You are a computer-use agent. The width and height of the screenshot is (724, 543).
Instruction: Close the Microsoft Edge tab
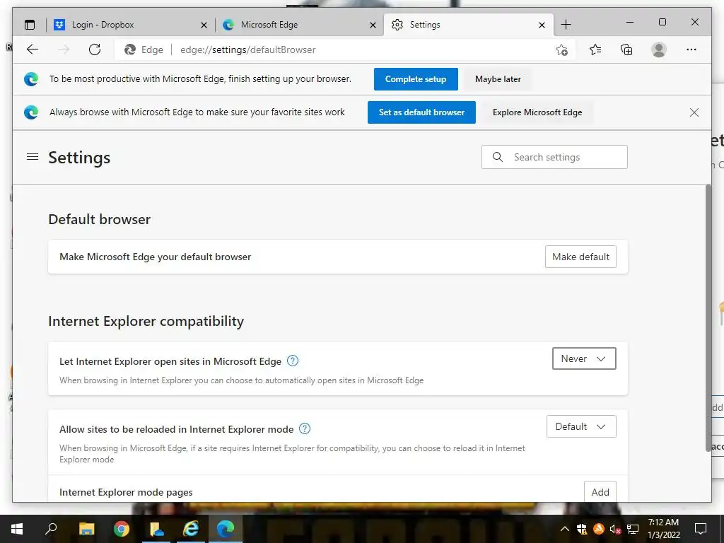click(373, 25)
